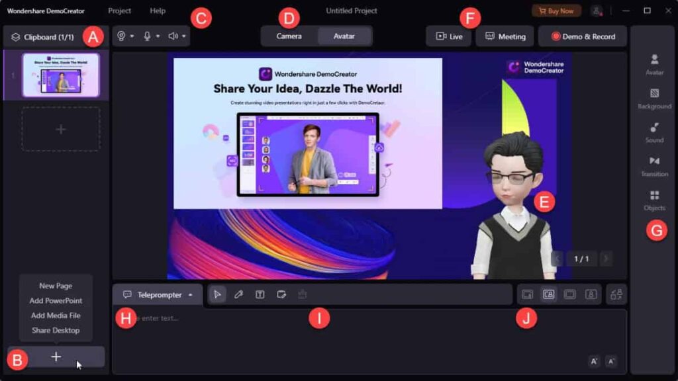Screen dimensions: 678x381
Task: Open the microphone dropdown arrow
Action: pyautogui.click(x=158, y=36)
